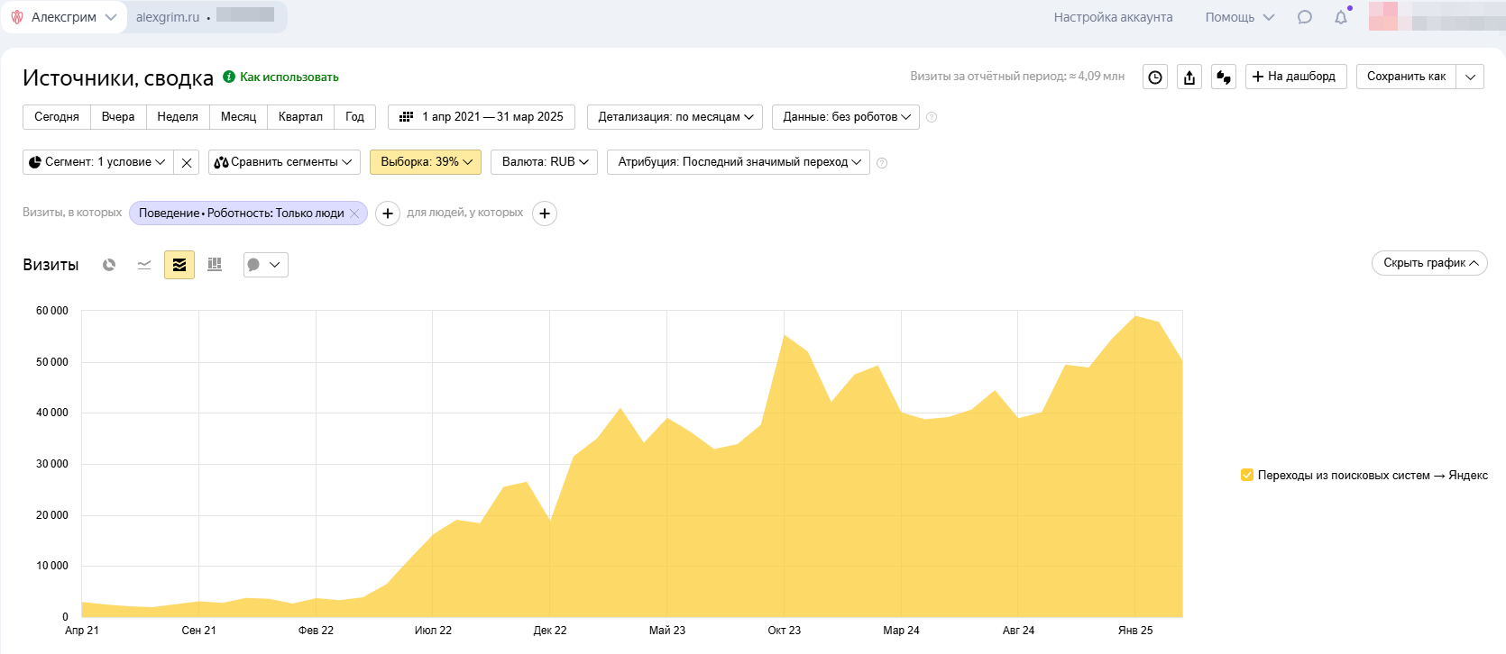Select the Квартал period tab
Viewport: 1506px width, 654px height.
[x=300, y=117]
